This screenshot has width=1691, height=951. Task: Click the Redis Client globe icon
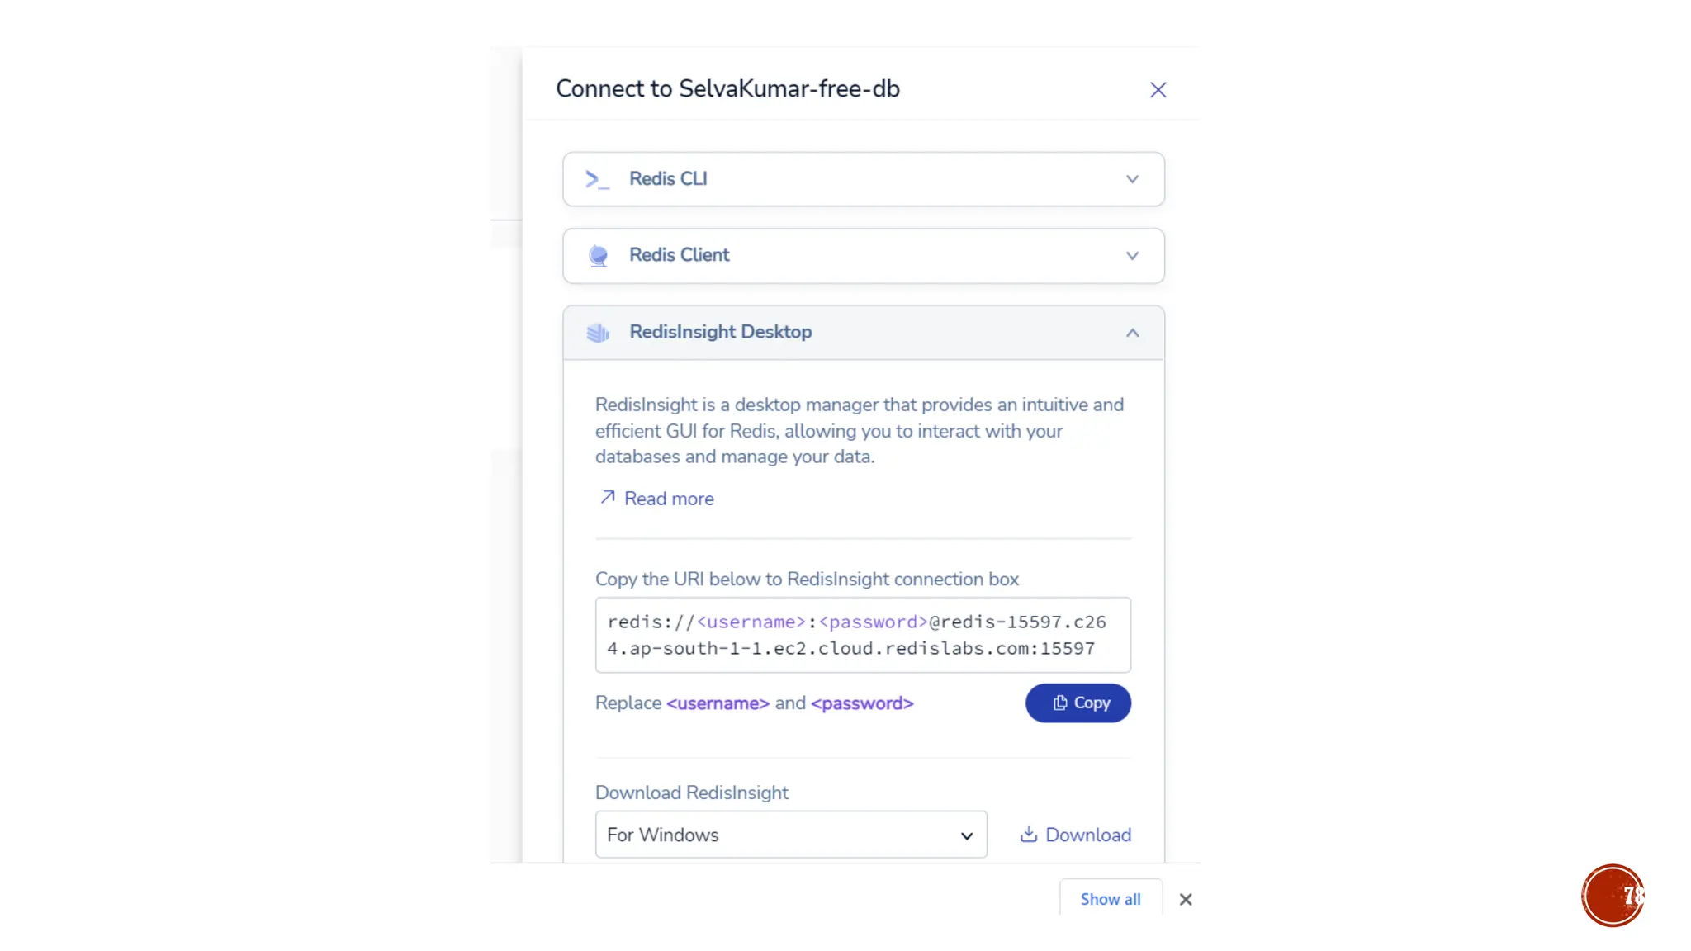pos(598,256)
